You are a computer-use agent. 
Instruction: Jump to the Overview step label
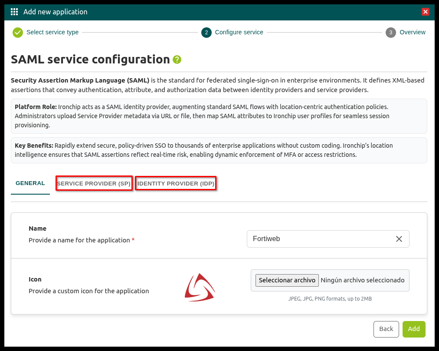tap(413, 33)
